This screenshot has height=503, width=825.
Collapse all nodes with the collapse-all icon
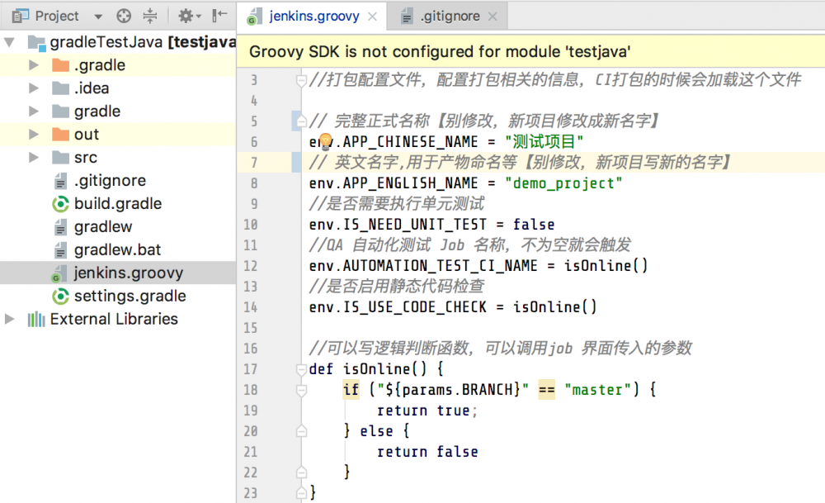point(149,16)
